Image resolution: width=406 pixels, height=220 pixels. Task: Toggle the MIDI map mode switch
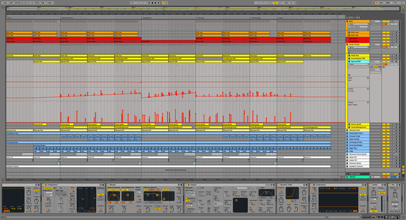[388, 3]
